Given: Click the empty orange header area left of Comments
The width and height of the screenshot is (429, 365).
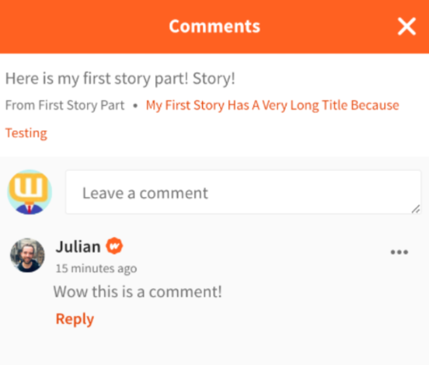Looking at the screenshot, I should pos(80,26).
